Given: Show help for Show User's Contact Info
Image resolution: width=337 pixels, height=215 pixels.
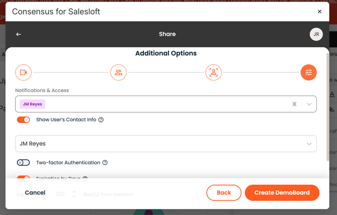Looking at the screenshot, I should pyautogui.click(x=101, y=120).
